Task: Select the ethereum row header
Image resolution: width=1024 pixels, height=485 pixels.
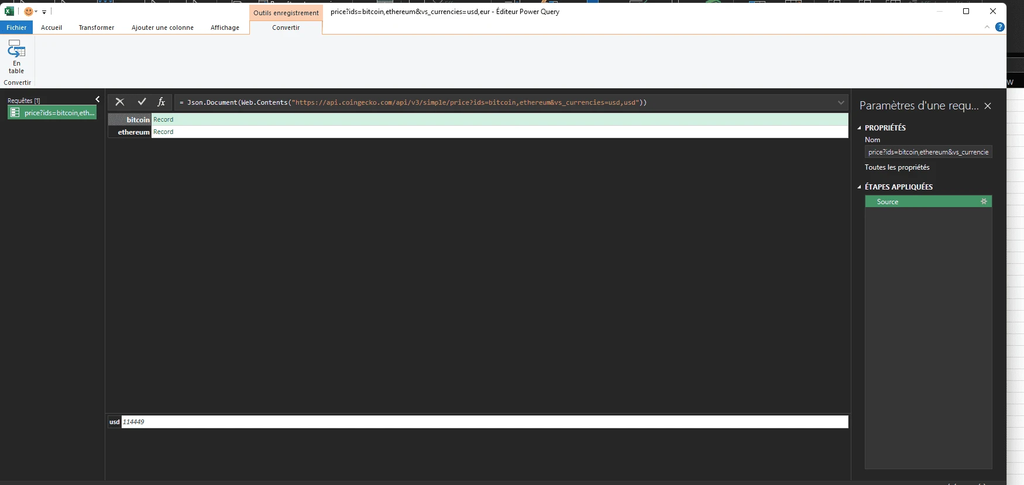Action: [x=130, y=132]
